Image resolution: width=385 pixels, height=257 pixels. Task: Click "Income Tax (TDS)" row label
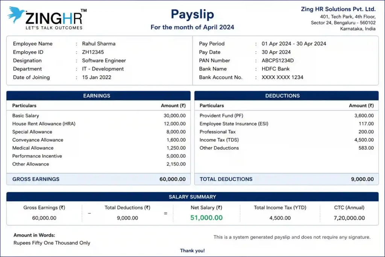click(x=219, y=140)
